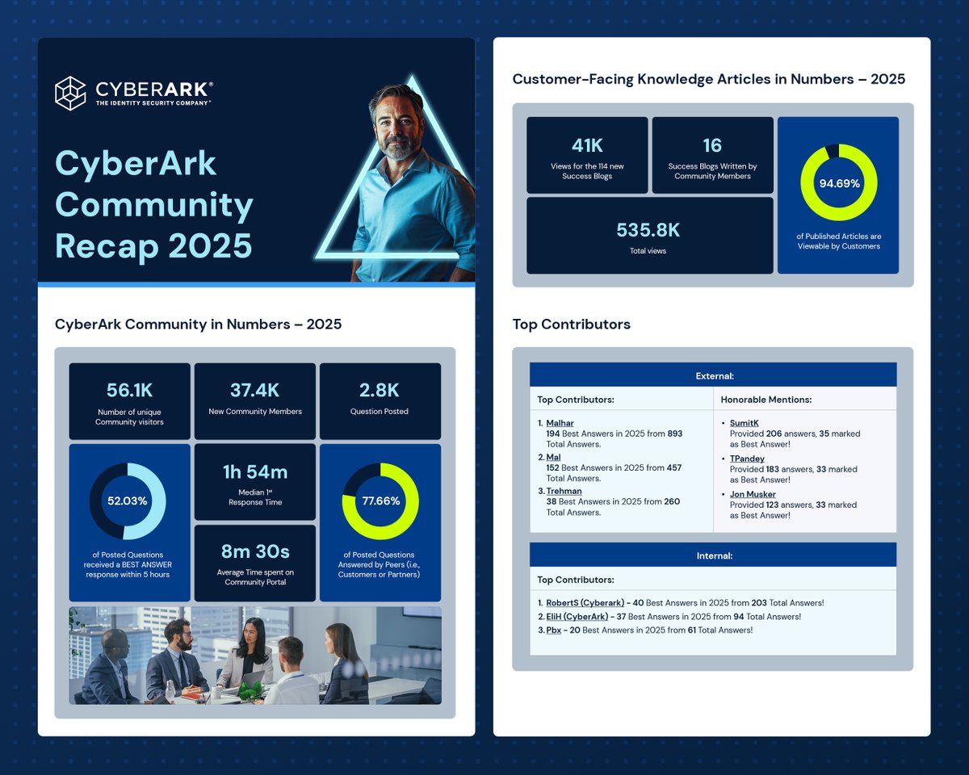This screenshot has height=775, width=969.
Task: Click CyberArk Community in Numbers – 2025 heading
Action: 199,325
